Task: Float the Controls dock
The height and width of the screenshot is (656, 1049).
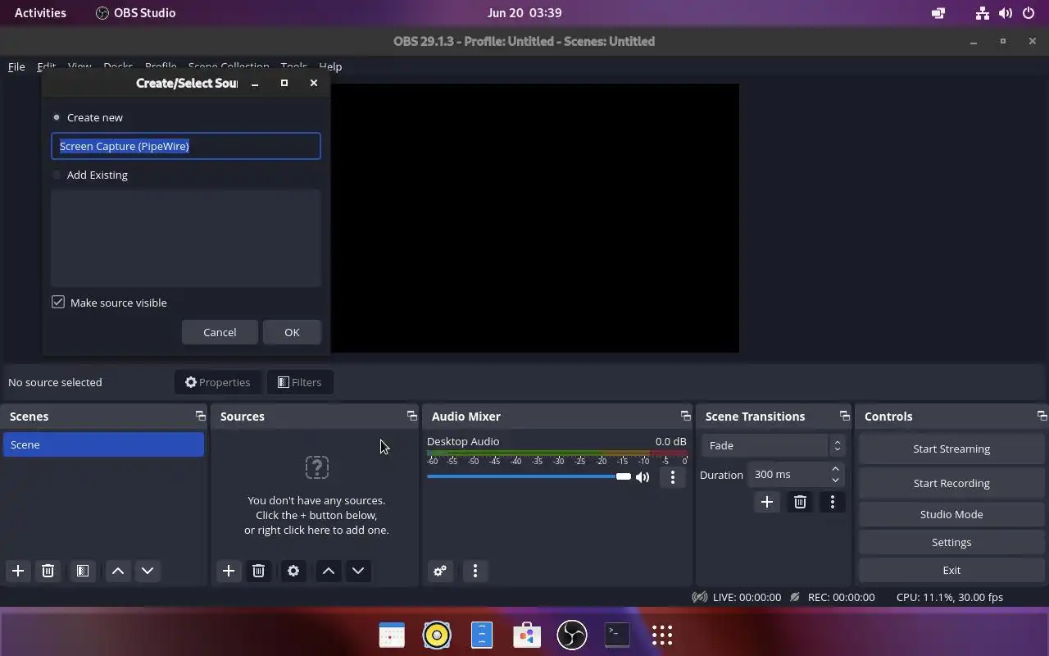Action: click(1042, 416)
